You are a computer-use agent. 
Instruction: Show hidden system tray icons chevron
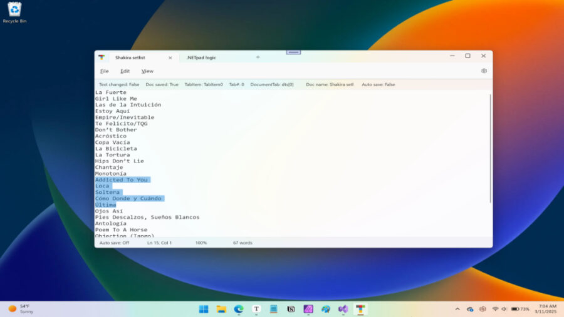click(457, 309)
